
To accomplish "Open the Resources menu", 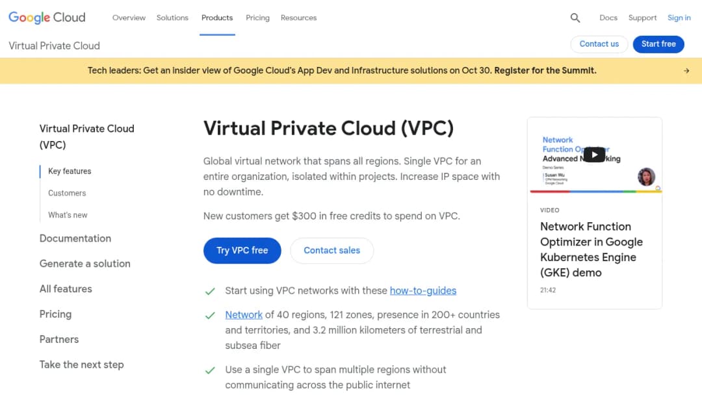I will 298,18.
